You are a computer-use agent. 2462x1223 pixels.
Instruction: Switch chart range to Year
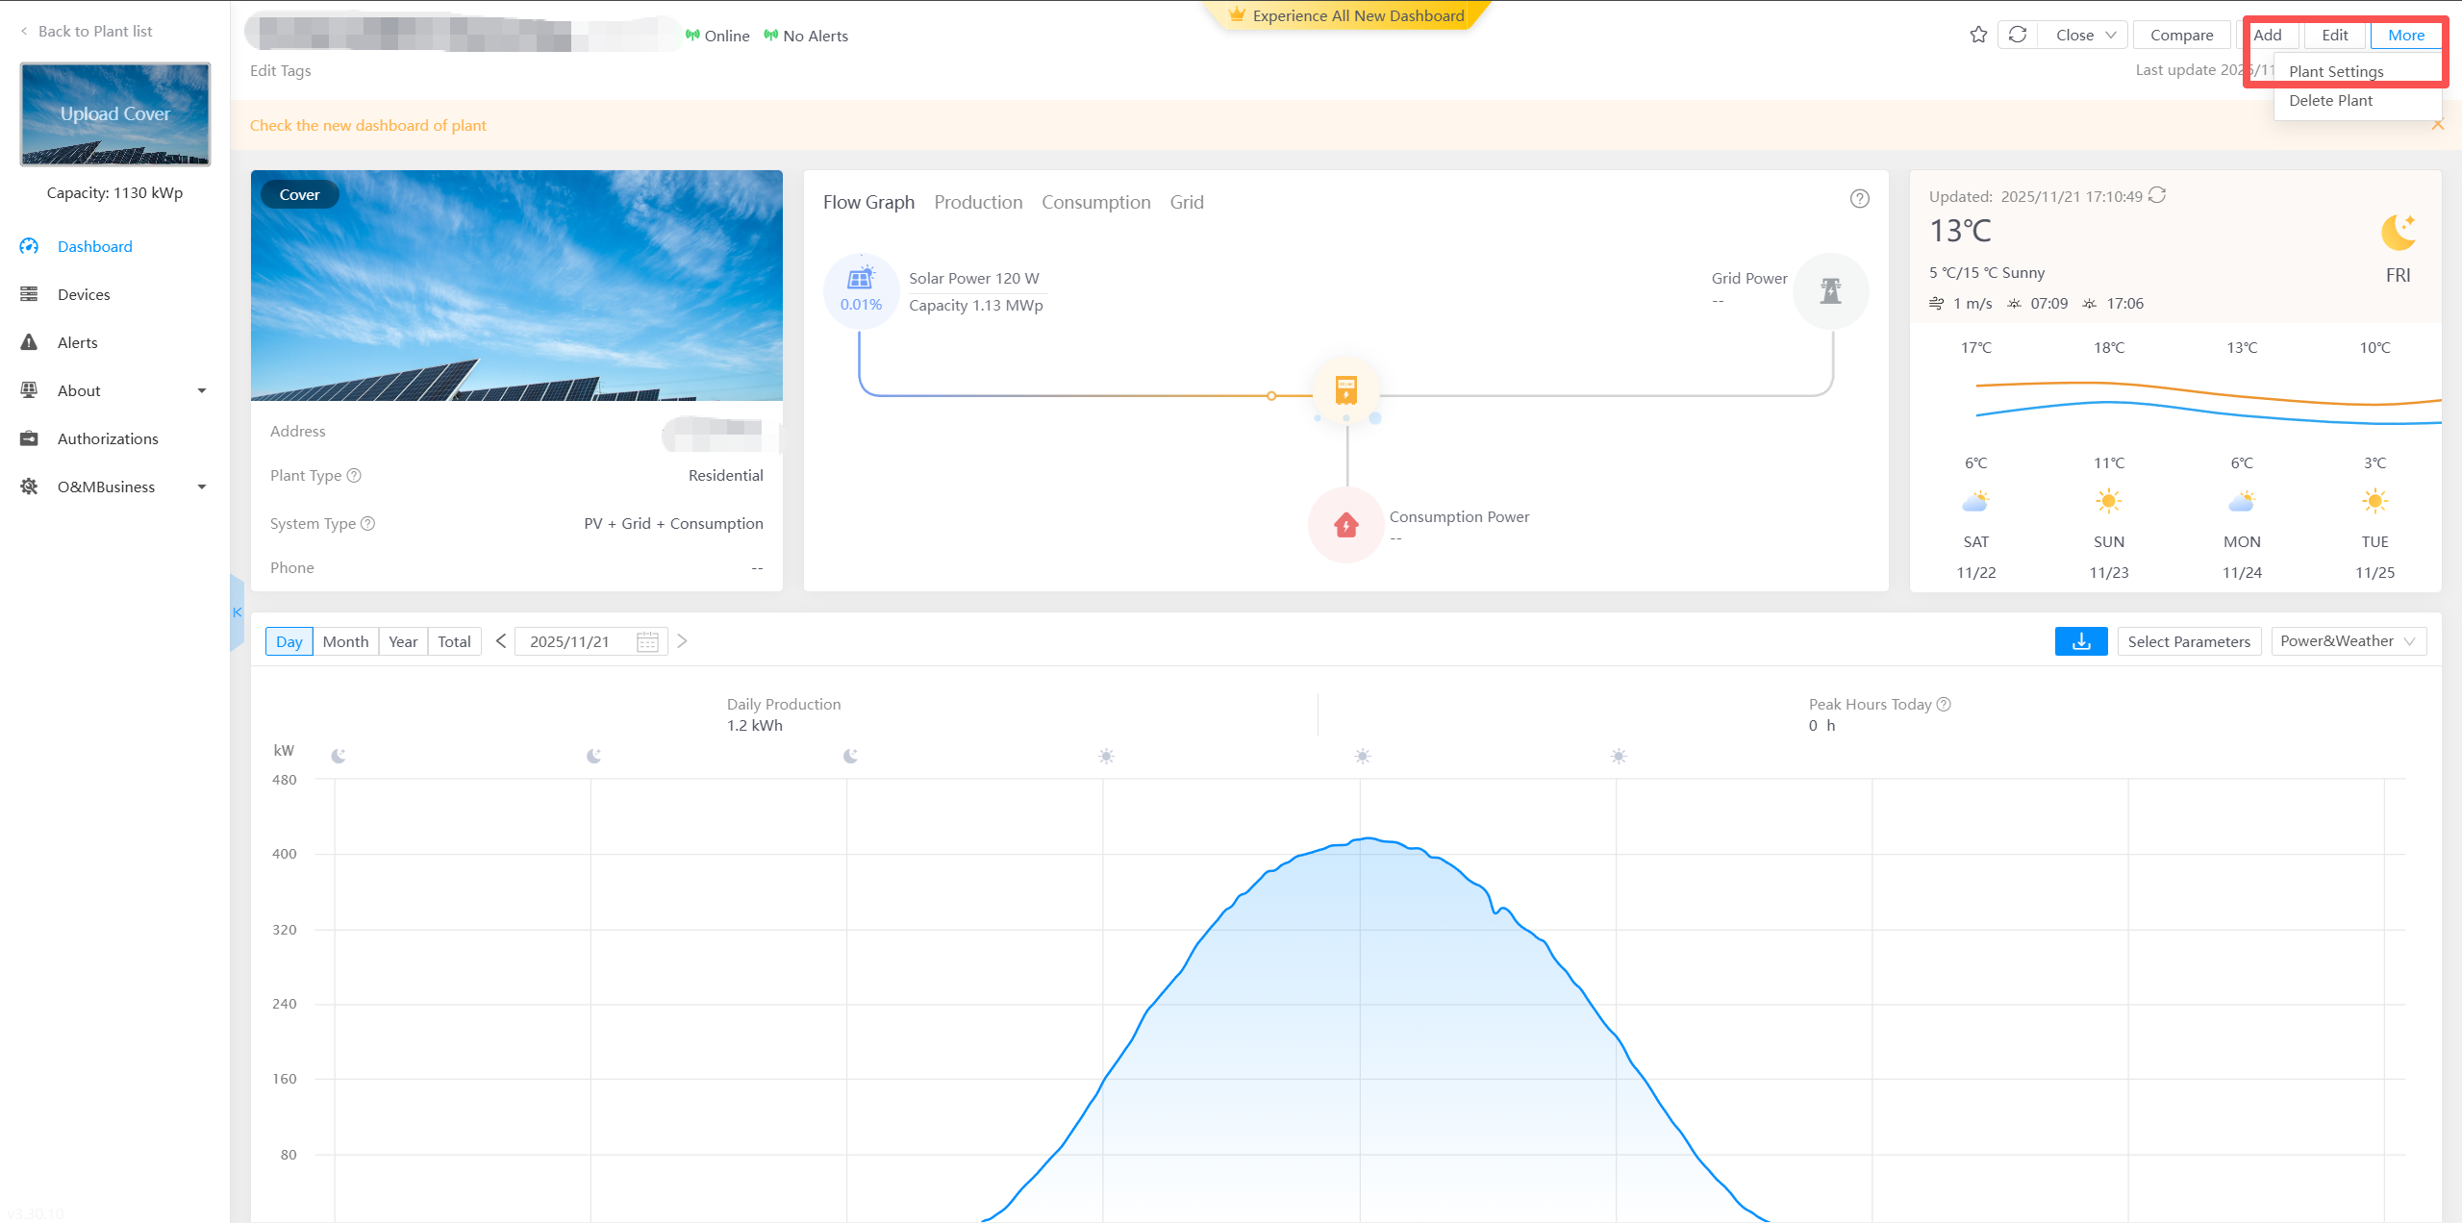[402, 640]
